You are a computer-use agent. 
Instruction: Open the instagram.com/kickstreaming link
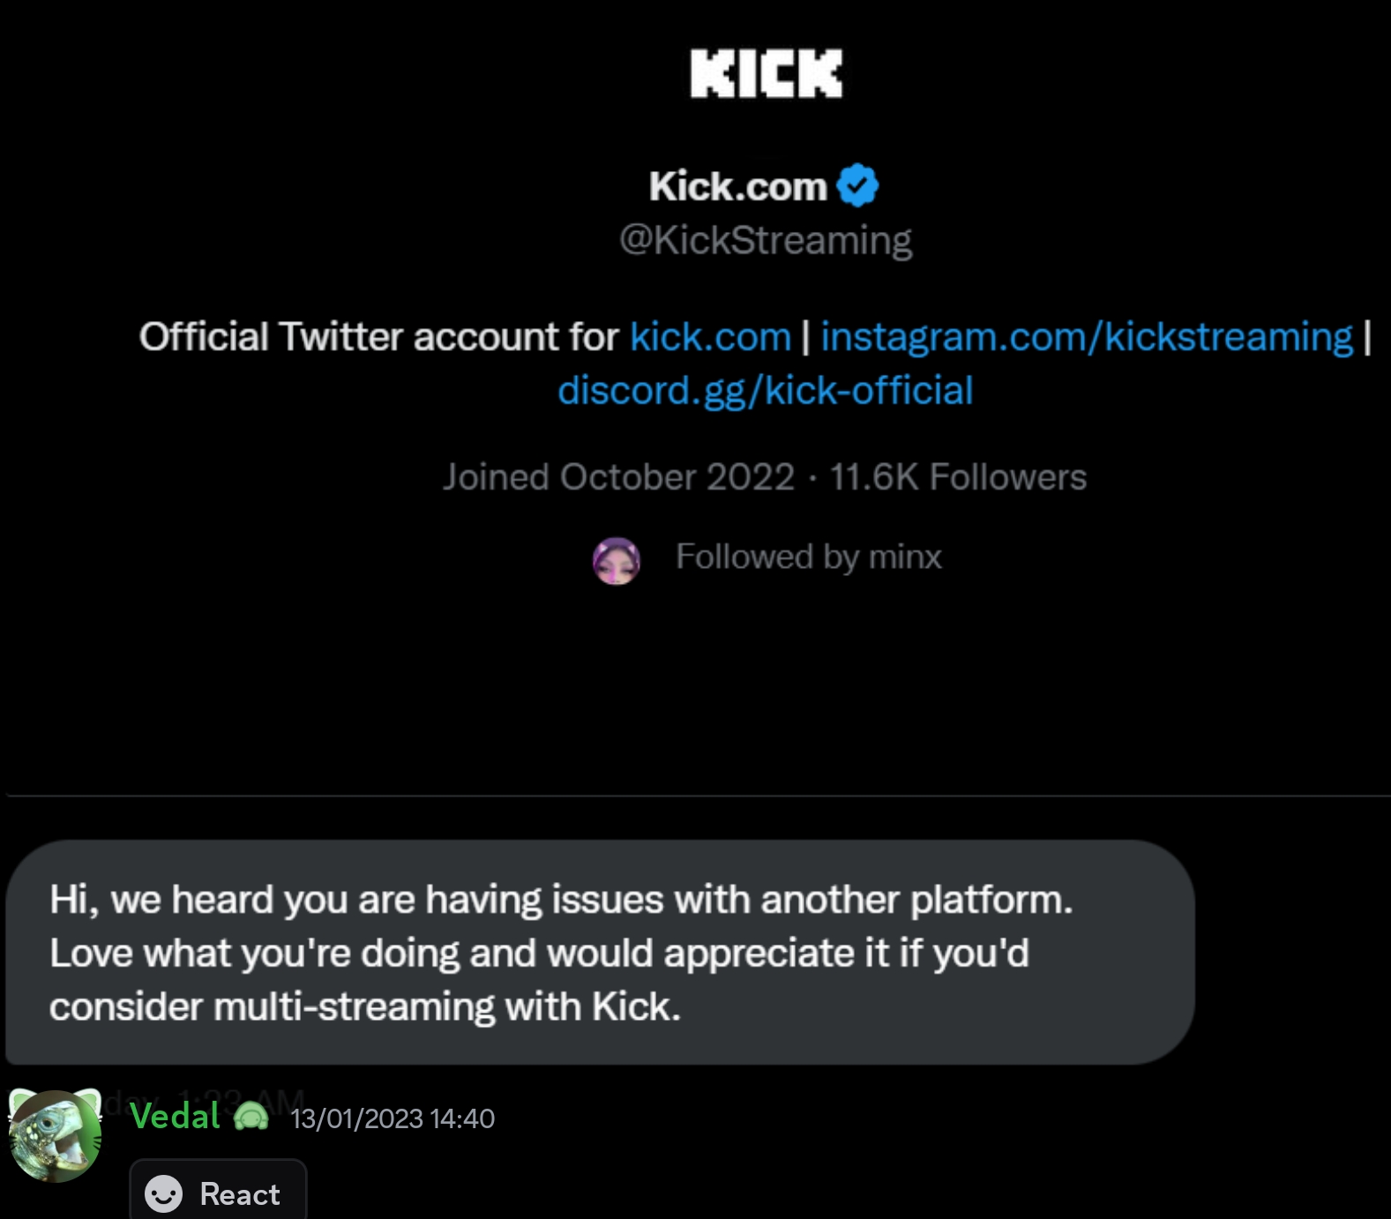coord(1087,337)
